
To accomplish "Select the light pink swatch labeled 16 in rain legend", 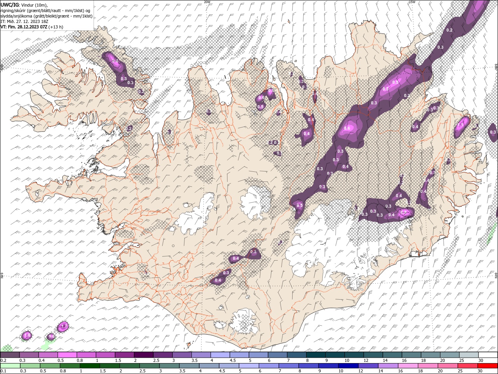I will 408,366.
